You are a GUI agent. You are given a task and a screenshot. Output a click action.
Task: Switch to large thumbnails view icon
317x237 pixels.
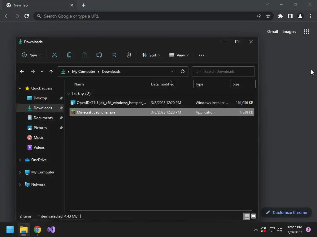[254, 216]
